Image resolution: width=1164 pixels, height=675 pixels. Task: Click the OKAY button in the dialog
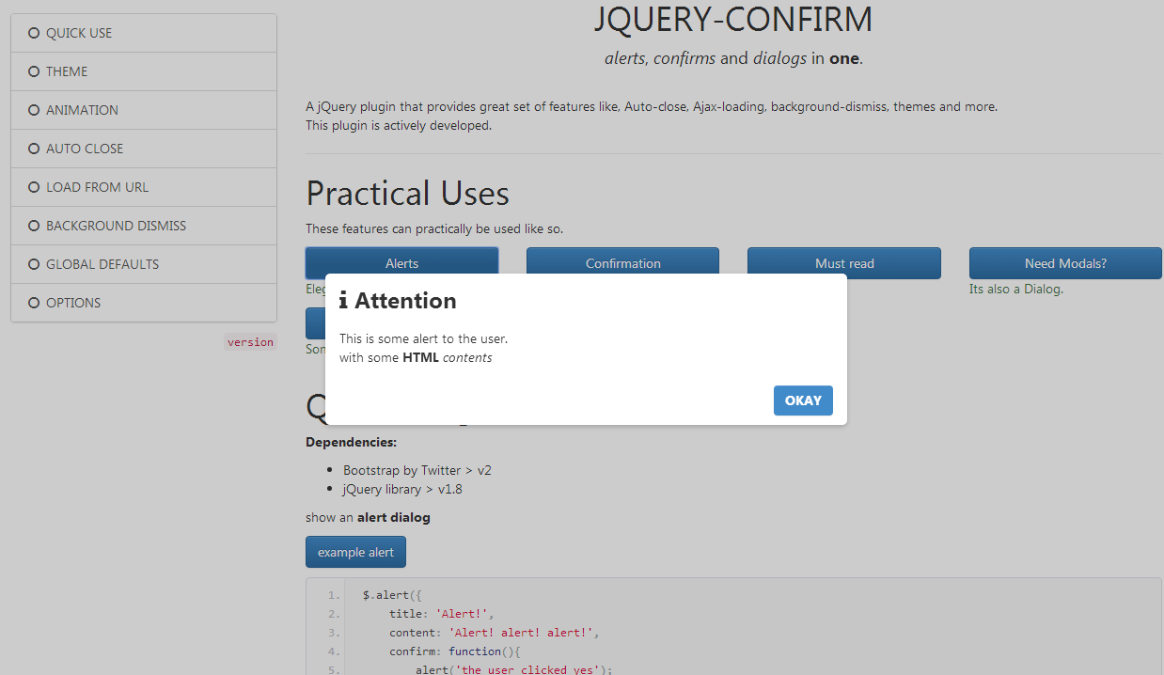[803, 400]
